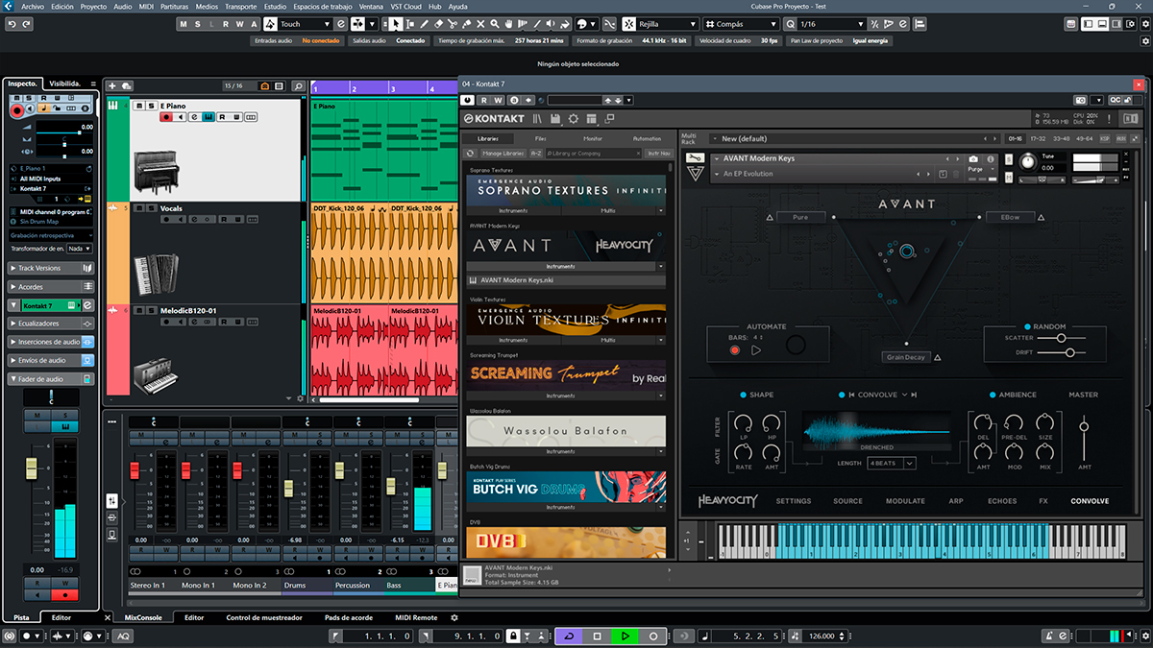This screenshot has height=648, width=1153.
Task: Expand the Acordes inspector section
Action: point(50,286)
